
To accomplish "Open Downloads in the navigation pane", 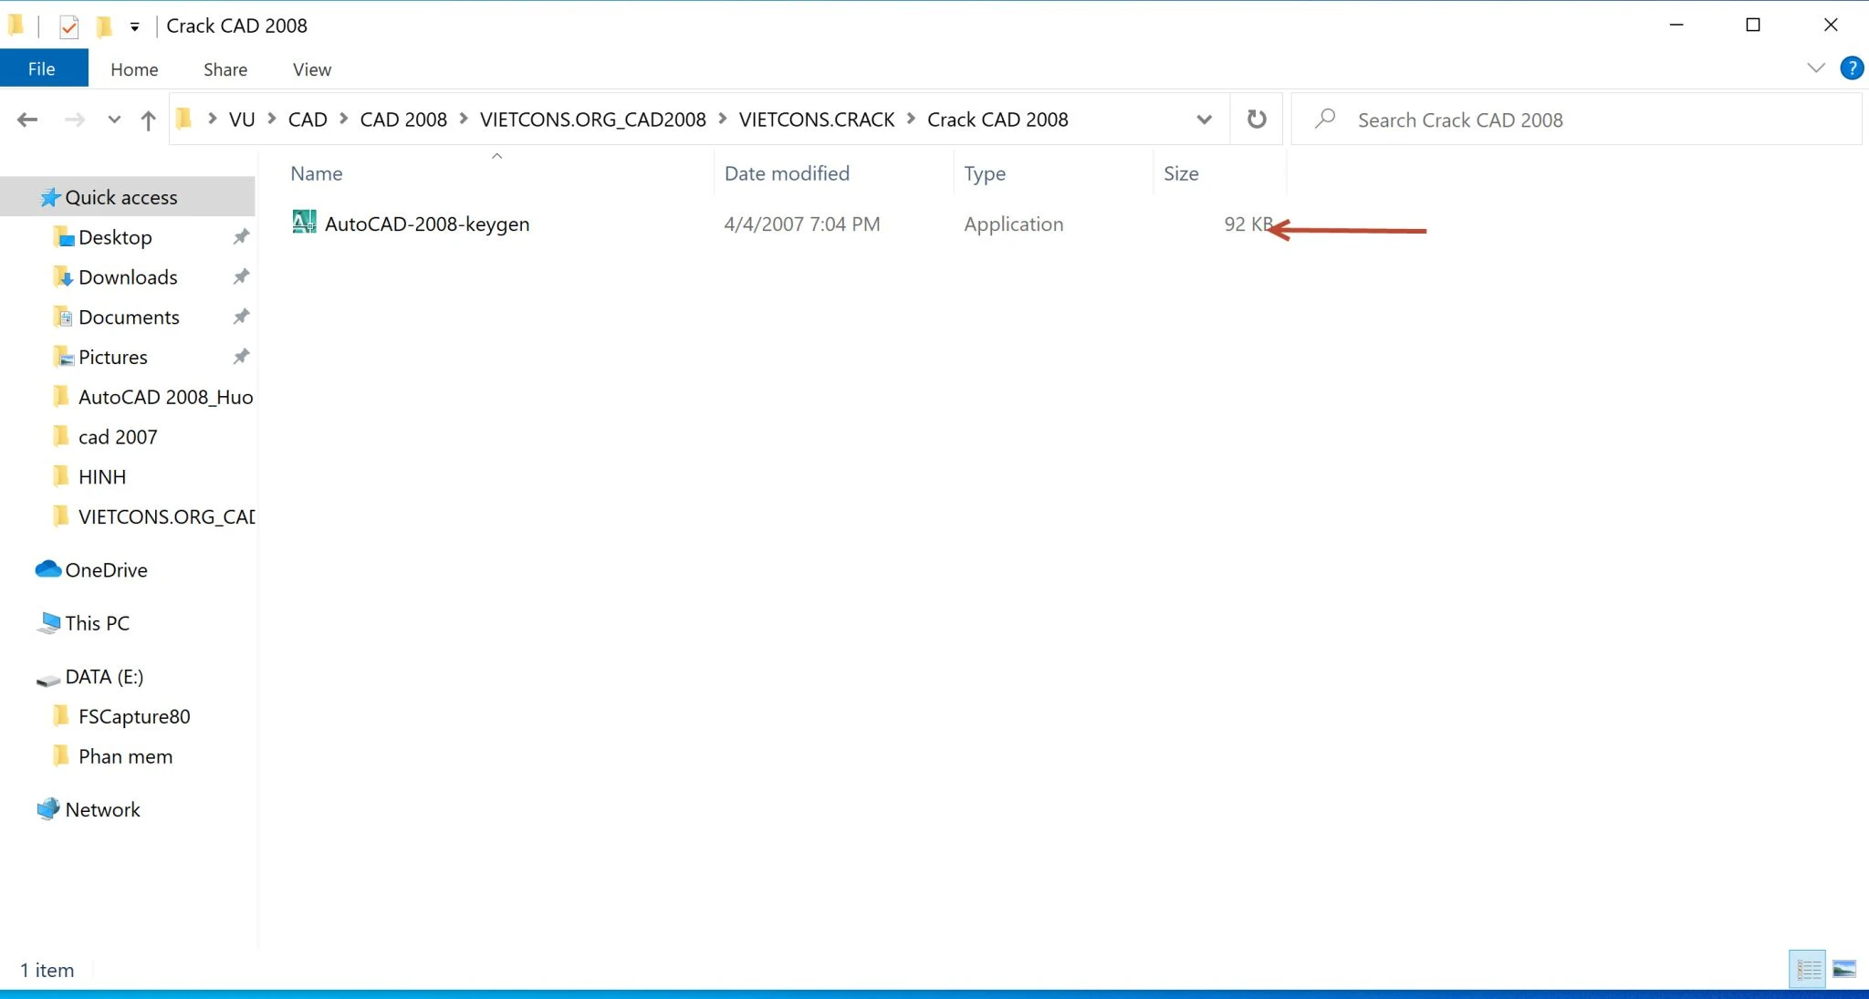I will (x=128, y=277).
